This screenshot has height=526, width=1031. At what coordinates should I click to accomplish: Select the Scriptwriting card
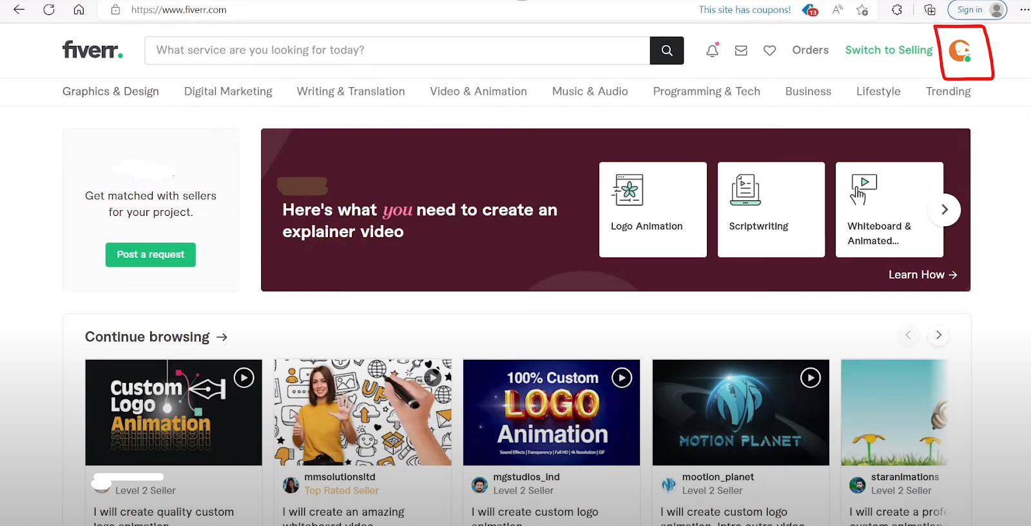[771, 209]
